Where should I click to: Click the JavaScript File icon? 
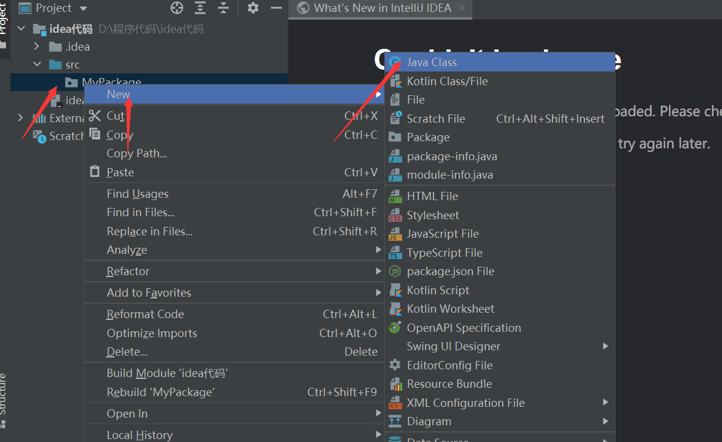coord(395,234)
